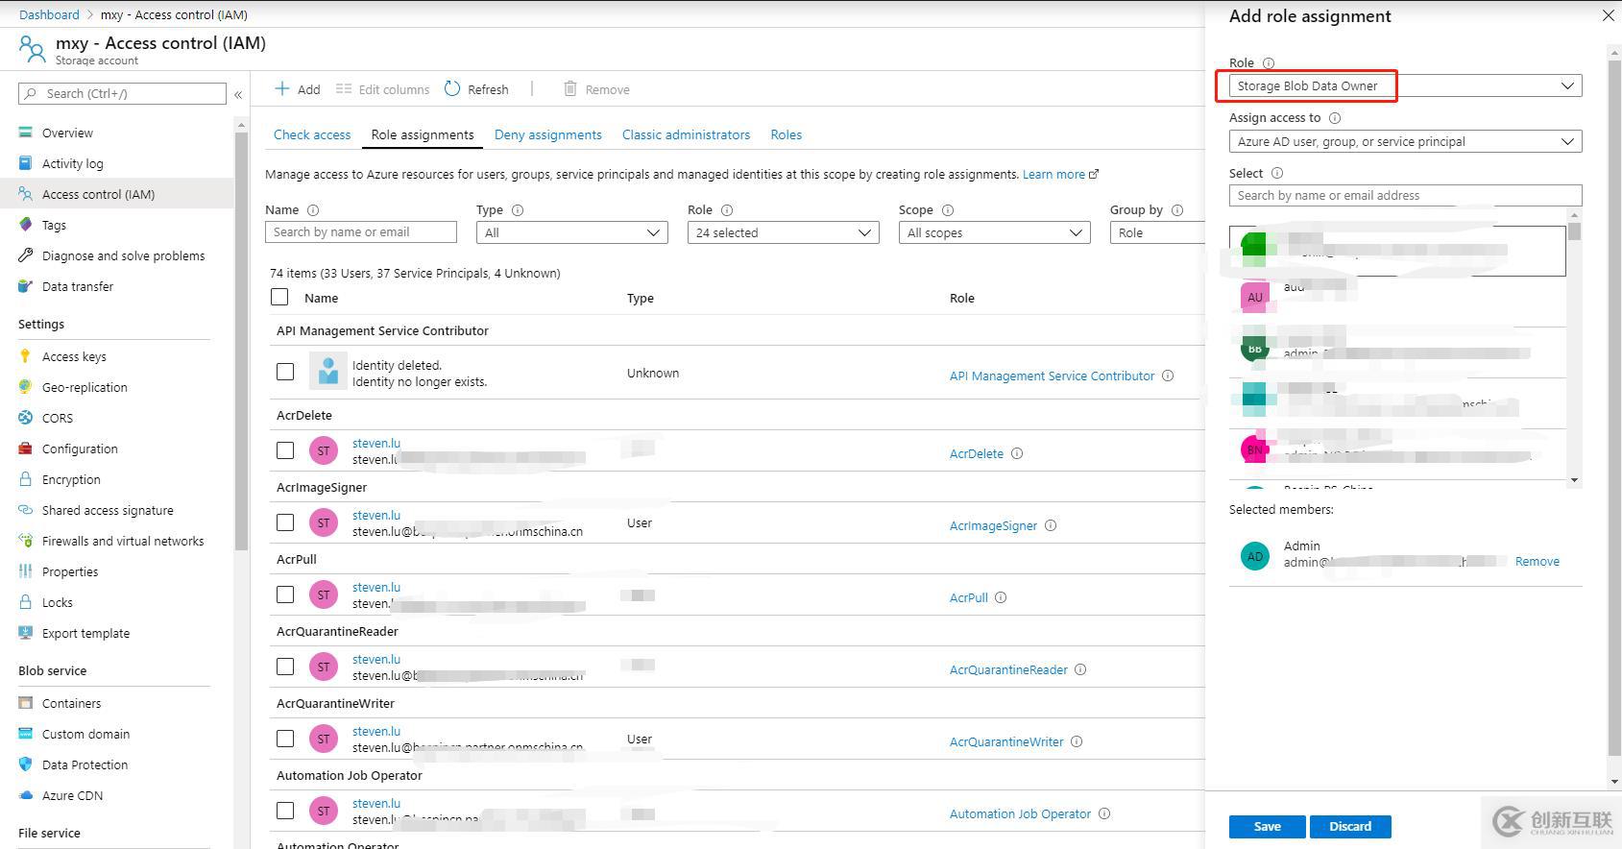Viewport: 1622px width, 849px height.
Task: Click Refresh in the toolbar
Action: click(477, 89)
